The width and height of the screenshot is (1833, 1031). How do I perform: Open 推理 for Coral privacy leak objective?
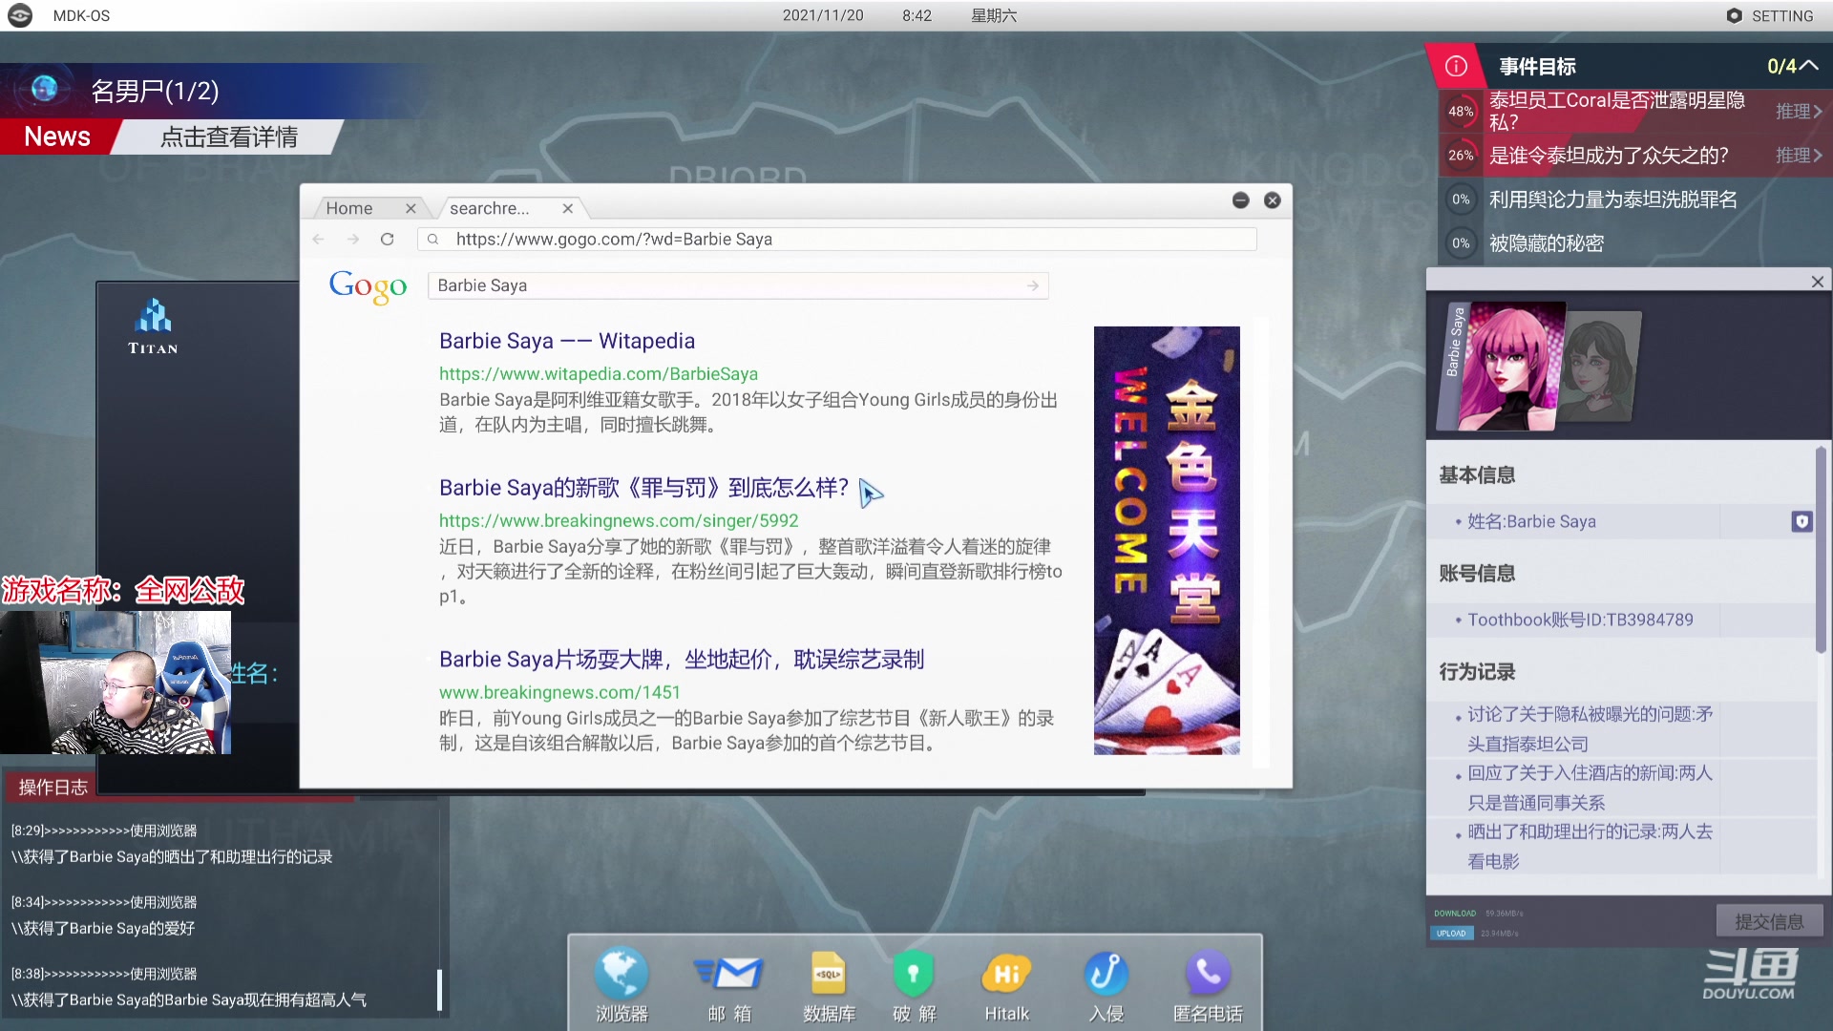(1799, 111)
